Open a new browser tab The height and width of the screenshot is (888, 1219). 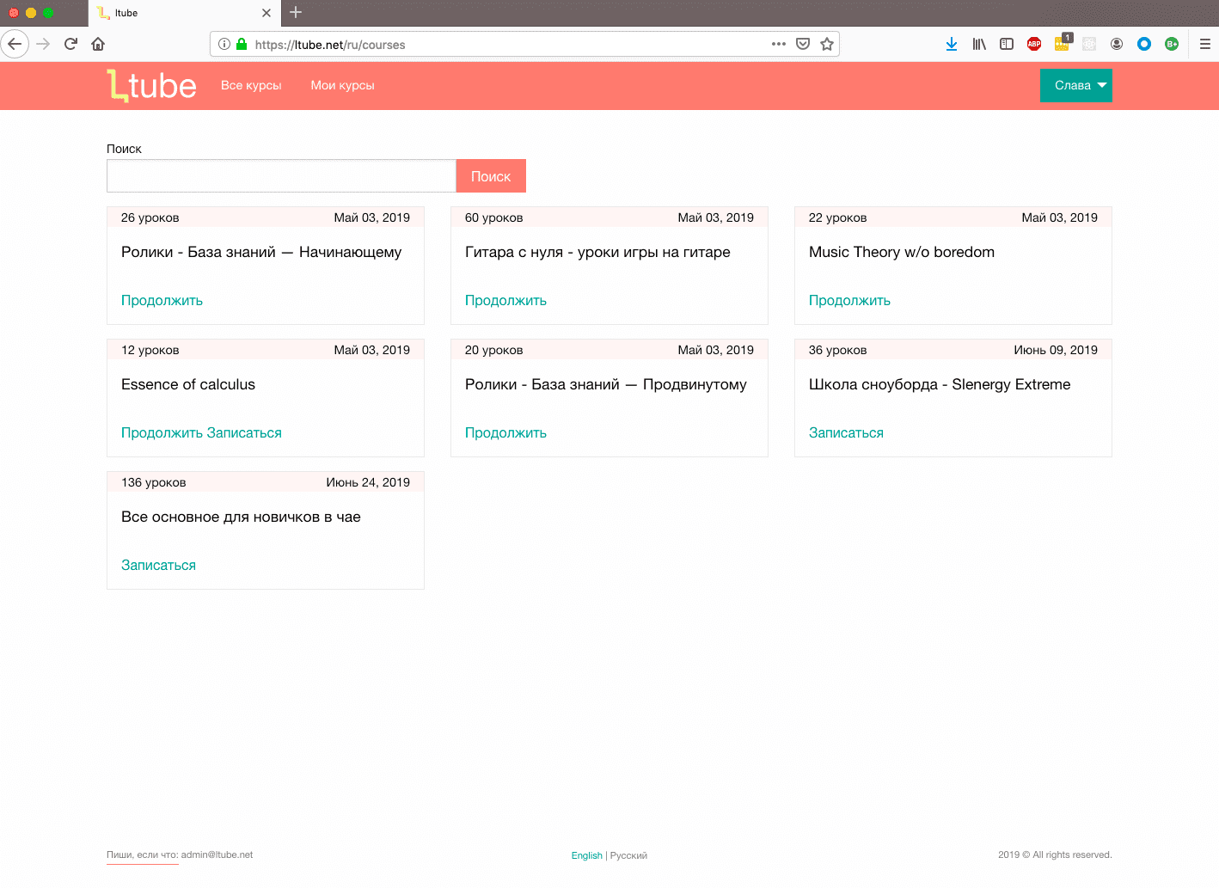[296, 12]
